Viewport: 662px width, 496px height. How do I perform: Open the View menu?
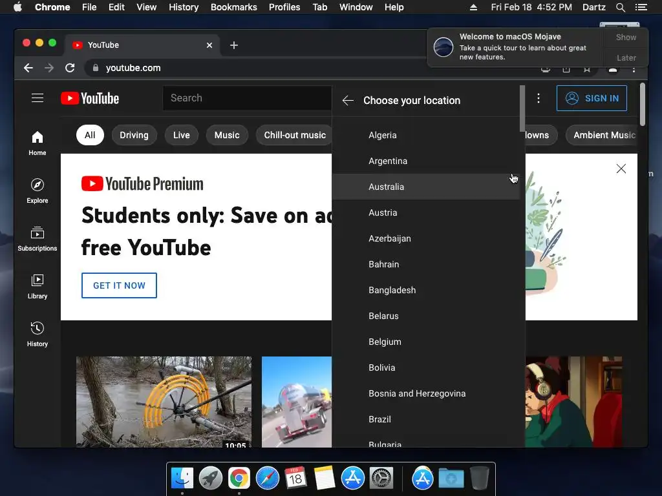tap(147, 7)
